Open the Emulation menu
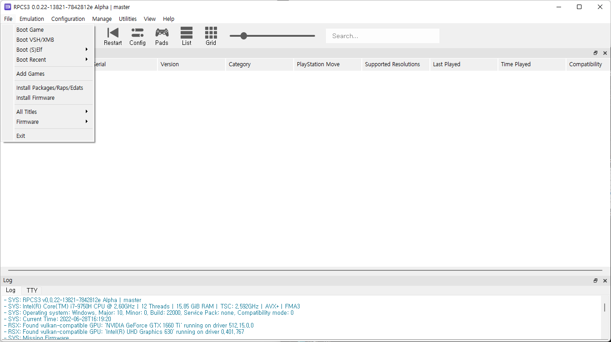Image resolution: width=611 pixels, height=342 pixels. [x=32, y=19]
